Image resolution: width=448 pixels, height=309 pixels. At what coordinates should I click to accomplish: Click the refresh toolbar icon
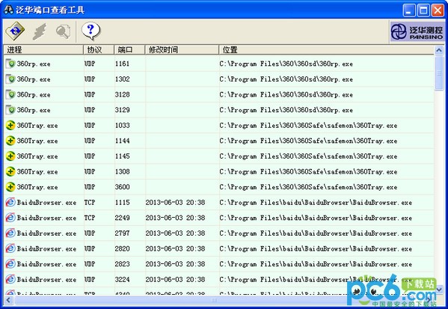tap(15, 31)
